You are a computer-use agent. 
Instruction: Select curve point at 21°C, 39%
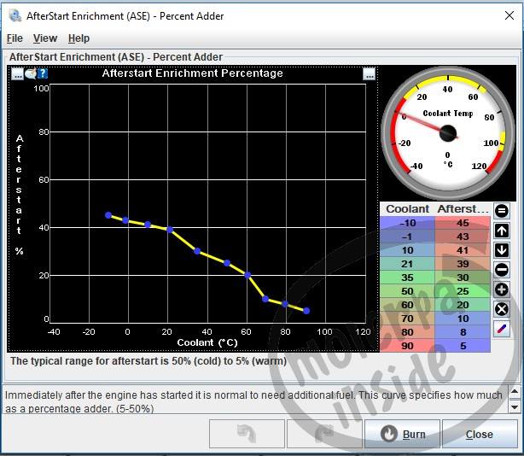pos(170,230)
